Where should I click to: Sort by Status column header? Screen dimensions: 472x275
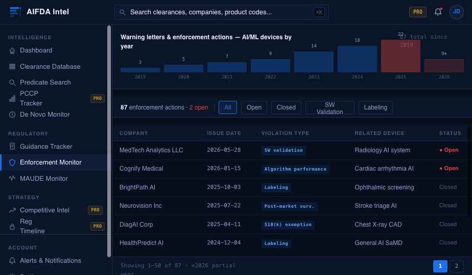click(x=450, y=133)
